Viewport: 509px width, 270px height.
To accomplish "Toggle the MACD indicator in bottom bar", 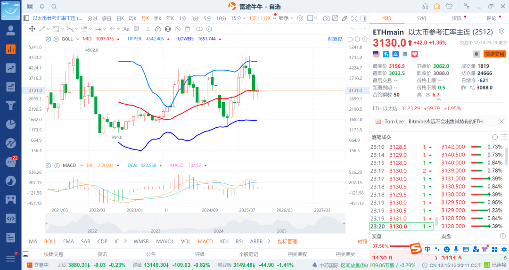I will click(205, 241).
